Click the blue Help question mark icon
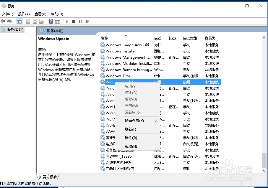 [x=51, y=21]
